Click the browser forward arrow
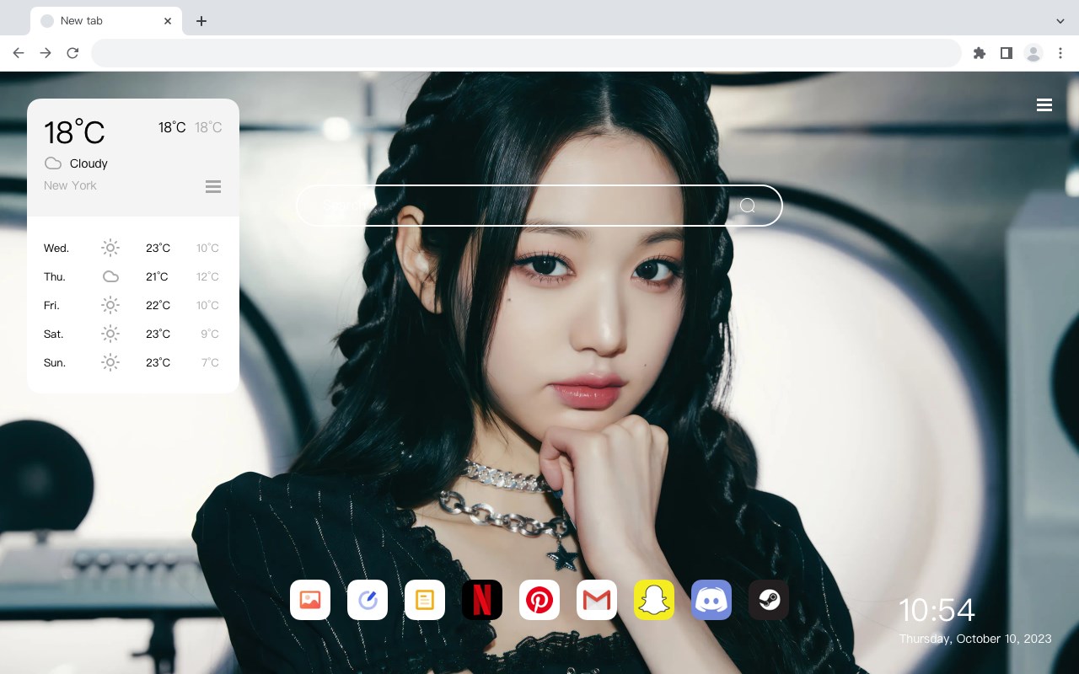 pos(46,53)
